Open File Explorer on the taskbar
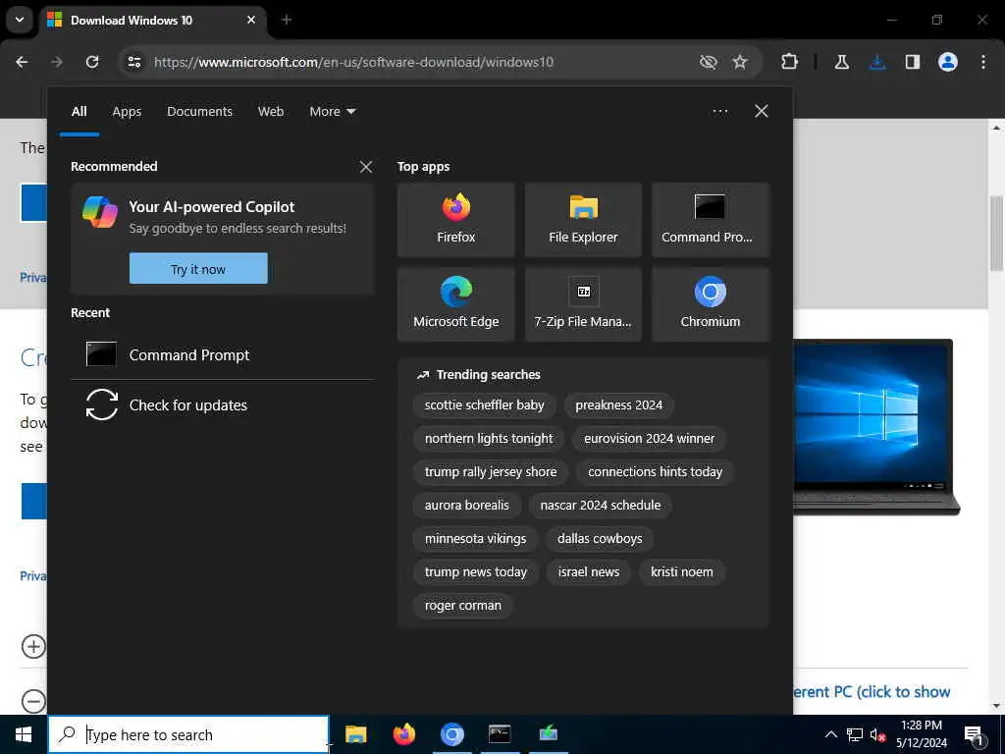 click(x=355, y=734)
